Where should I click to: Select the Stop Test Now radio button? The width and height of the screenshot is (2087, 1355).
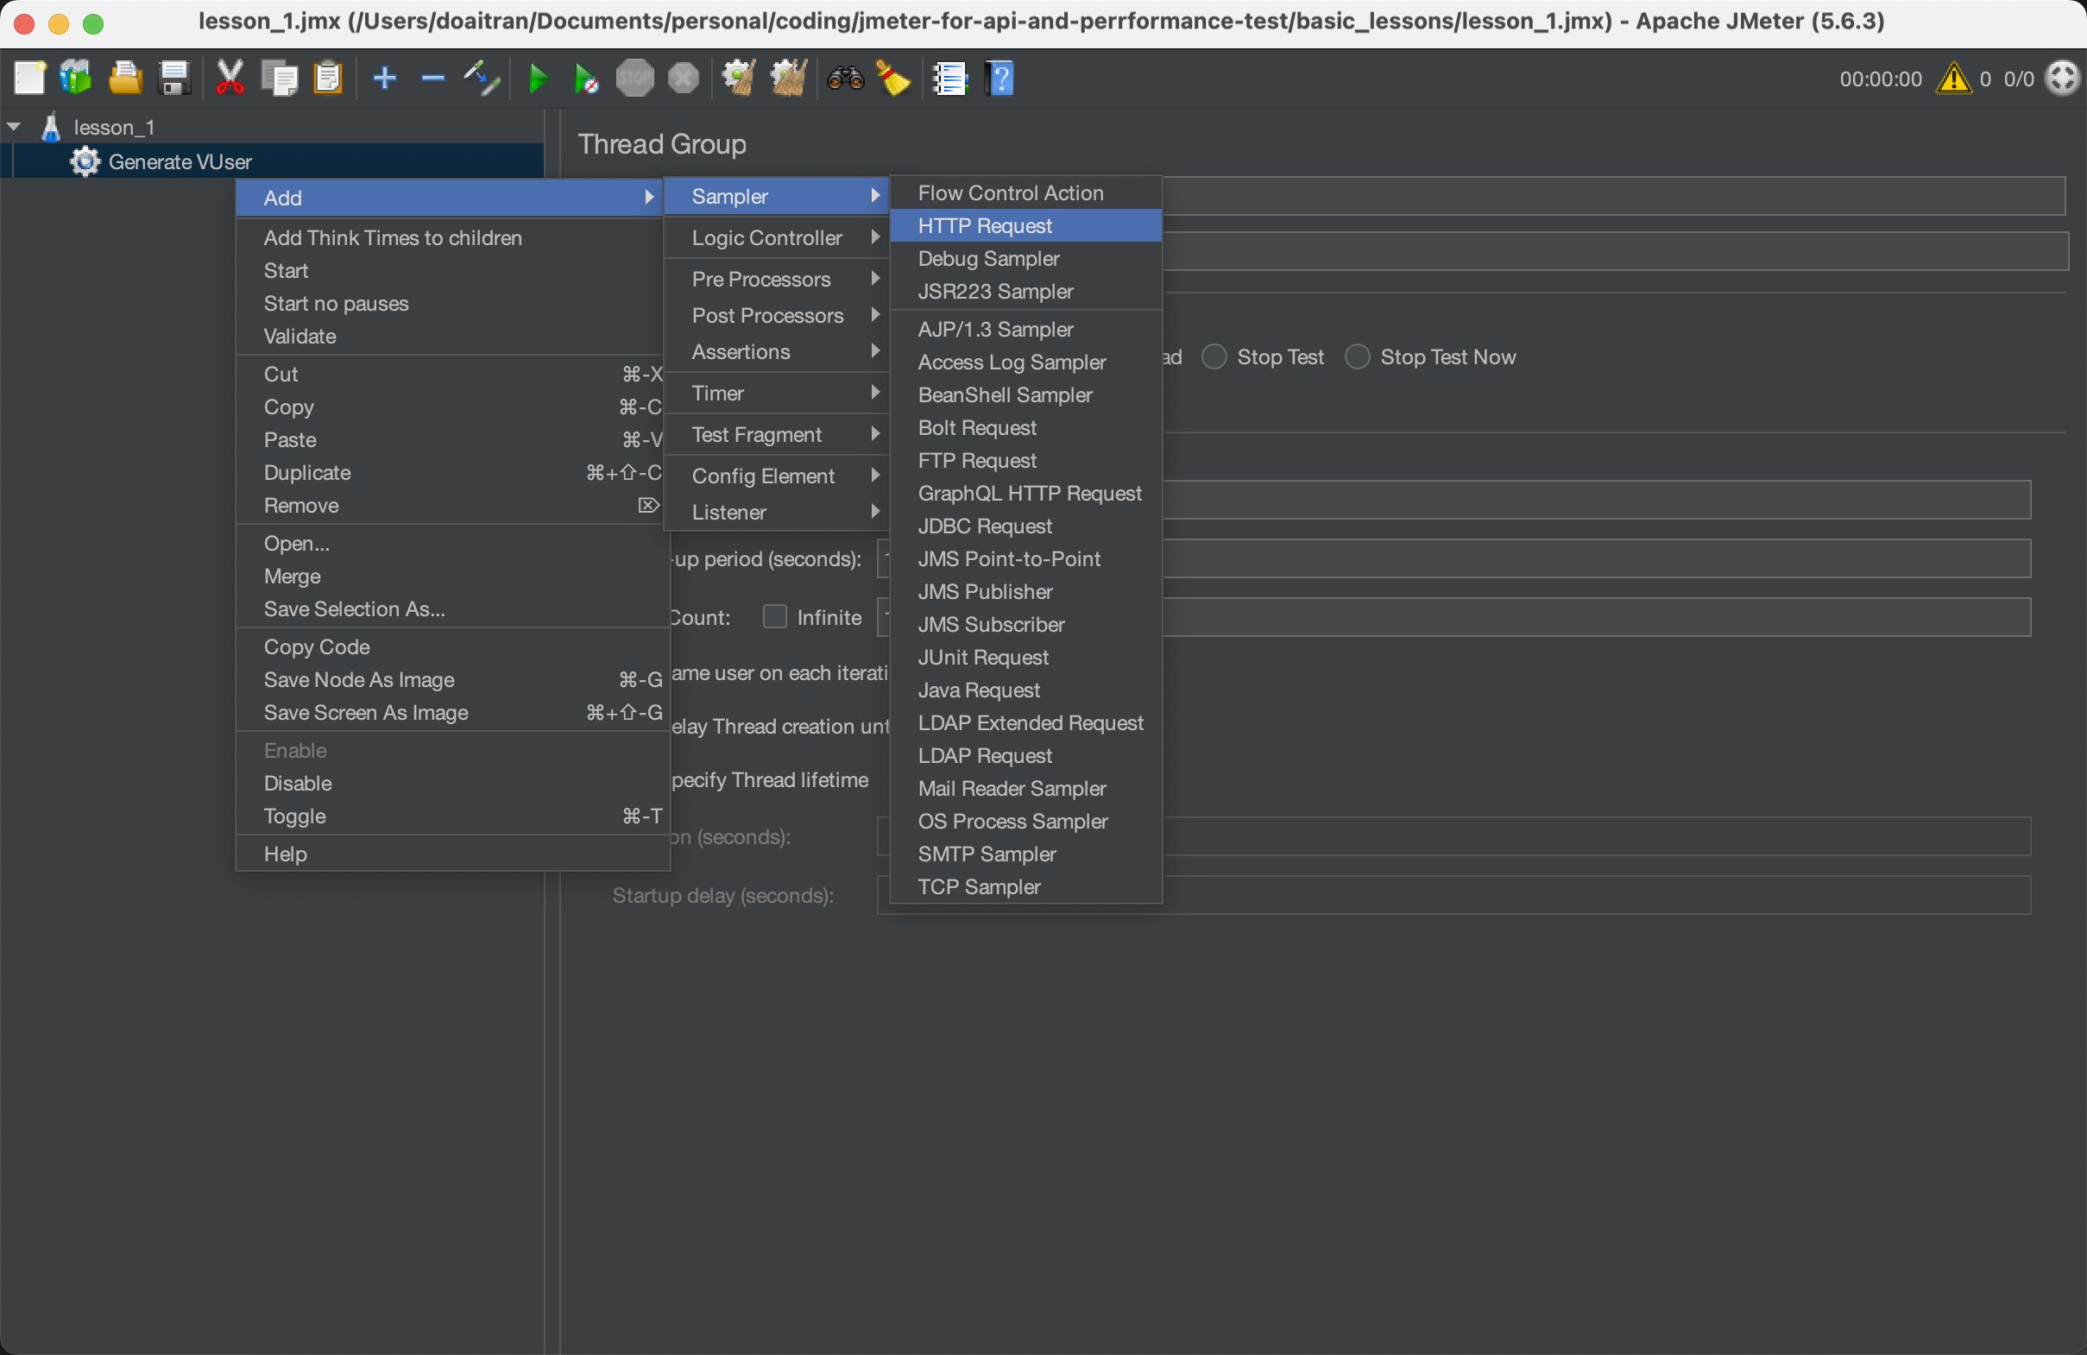point(1358,357)
